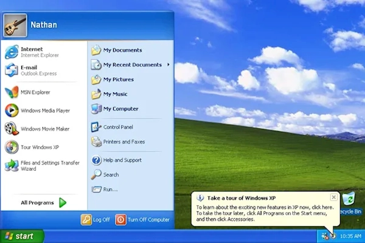Open Control Panel

[x=117, y=127]
